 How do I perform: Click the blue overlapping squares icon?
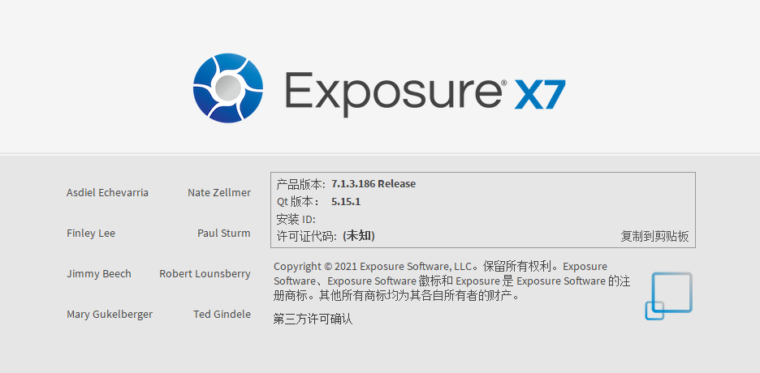[x=668, y=296]
